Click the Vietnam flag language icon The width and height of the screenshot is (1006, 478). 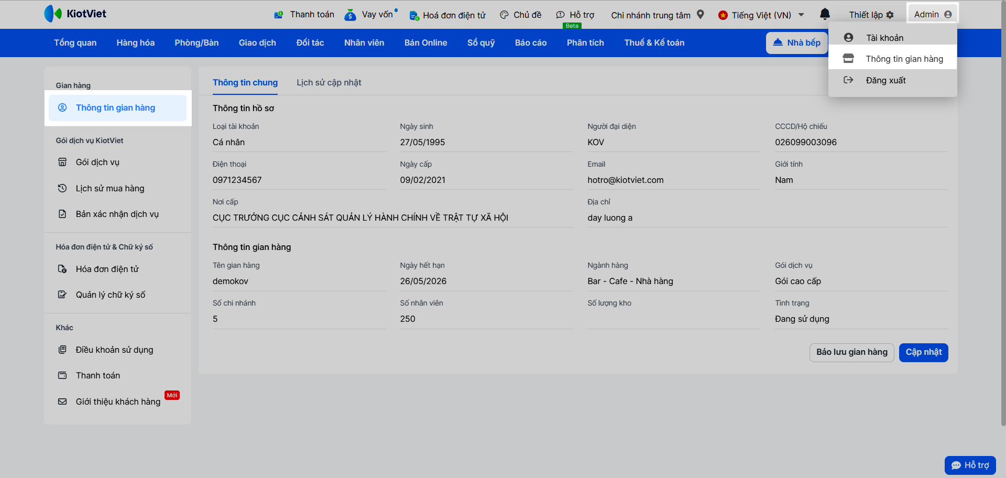(x=723, y=15)
